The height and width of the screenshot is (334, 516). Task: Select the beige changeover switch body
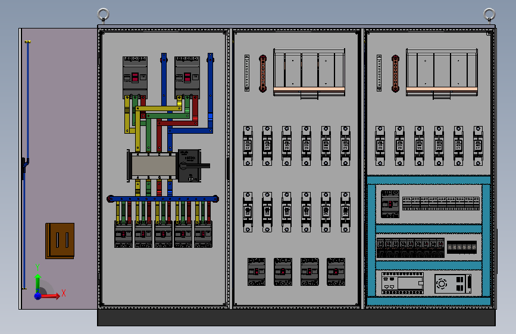coord(154,166)
